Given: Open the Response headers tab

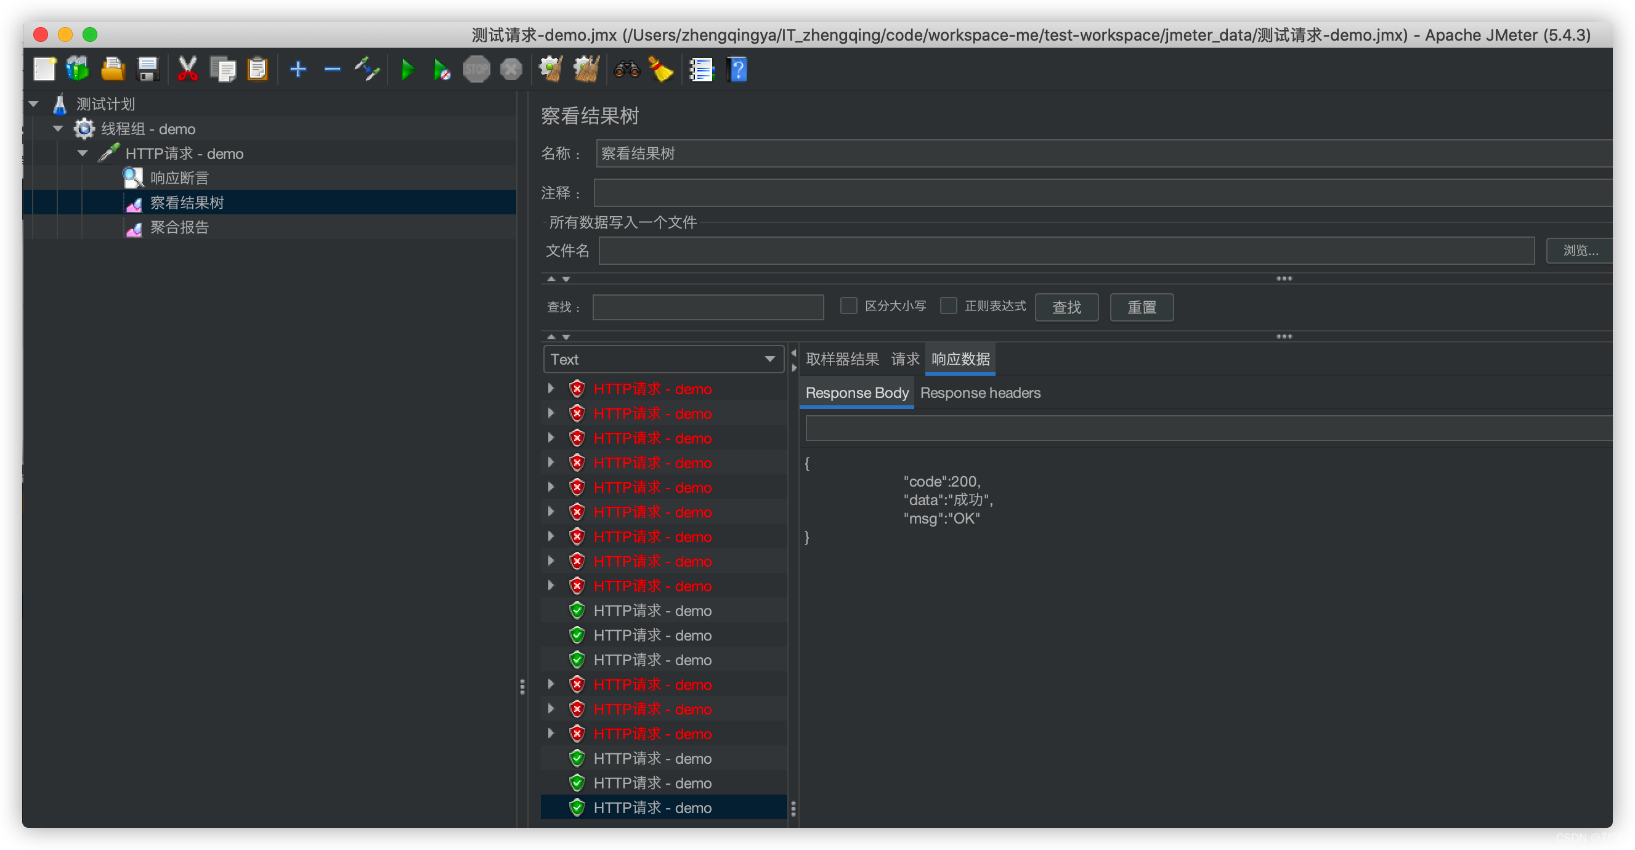Looking at the screenshot, I should 980,393.
